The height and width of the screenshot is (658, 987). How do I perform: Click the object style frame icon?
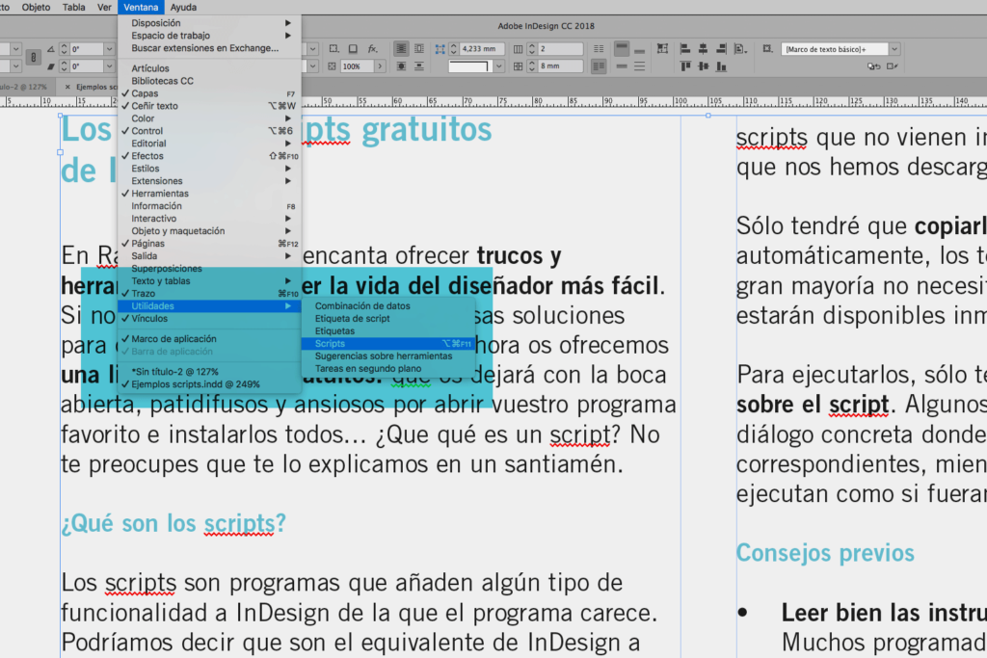click(767, 48)
